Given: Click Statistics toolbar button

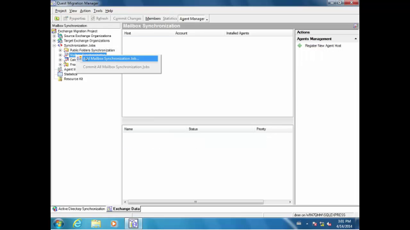Looking at the screenshot, I should [170, 19].
